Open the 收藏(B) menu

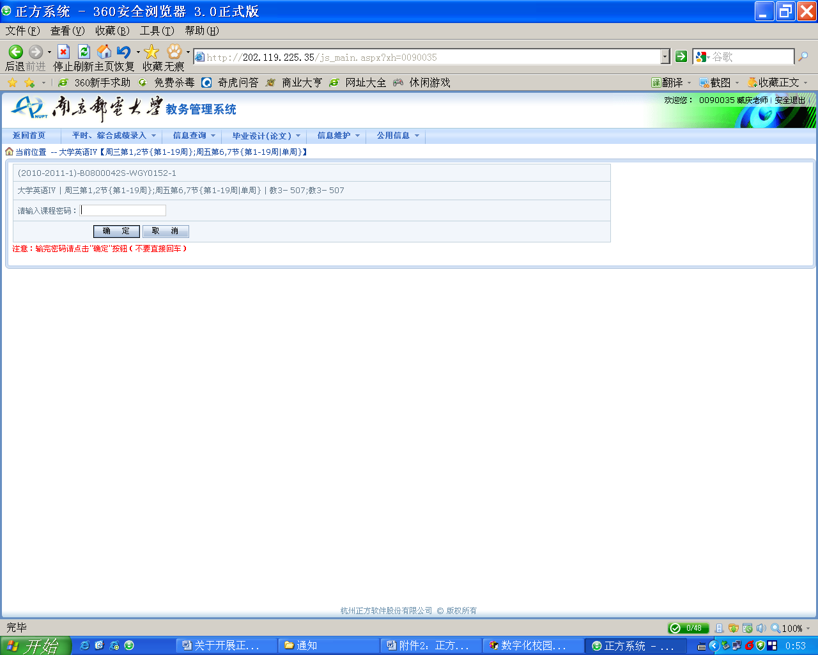coord(112,31)
